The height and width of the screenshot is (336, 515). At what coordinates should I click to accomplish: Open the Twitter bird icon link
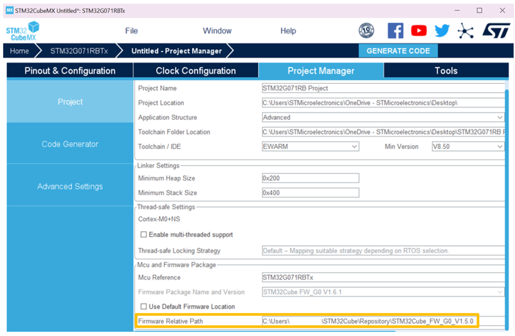442,31
